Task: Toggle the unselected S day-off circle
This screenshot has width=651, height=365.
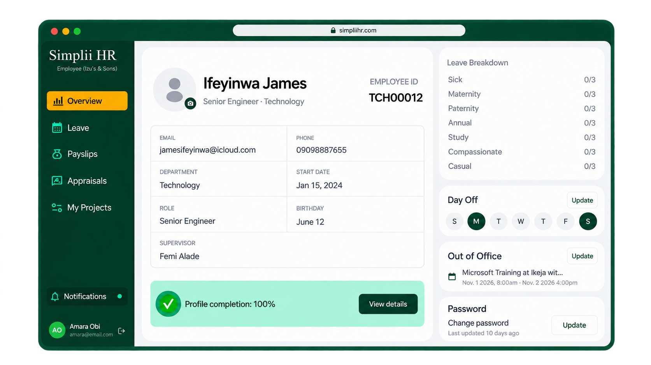Action: pyautogui.click(x=454, y=221)
